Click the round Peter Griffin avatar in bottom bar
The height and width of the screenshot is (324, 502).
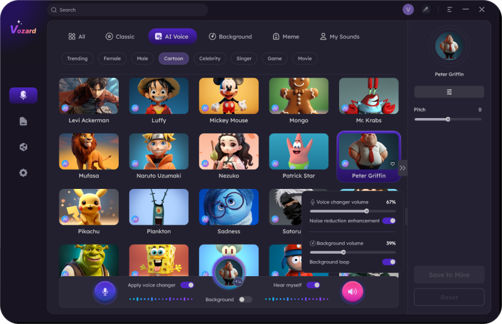[x=228, y=273]
